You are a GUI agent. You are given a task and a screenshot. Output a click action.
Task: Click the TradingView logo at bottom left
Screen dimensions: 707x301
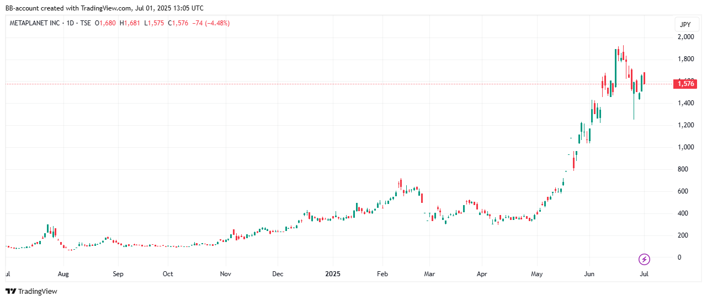[31, 291]
